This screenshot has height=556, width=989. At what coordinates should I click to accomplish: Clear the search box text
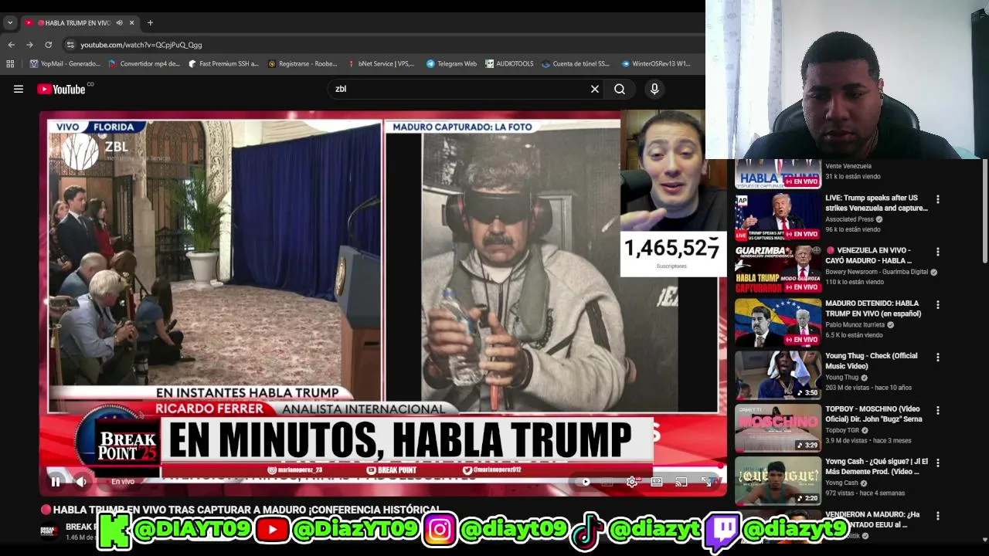pos(595,89)
